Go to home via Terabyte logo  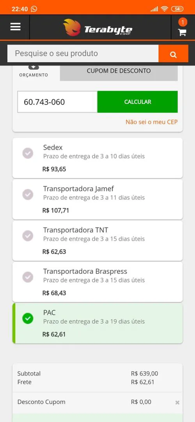pyautogui.click(x=97, y=28)
